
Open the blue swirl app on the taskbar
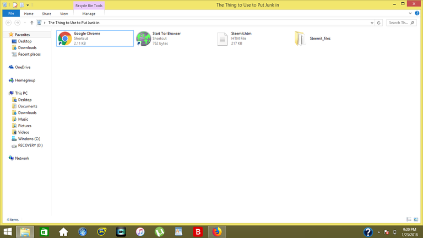click(83, 232)
